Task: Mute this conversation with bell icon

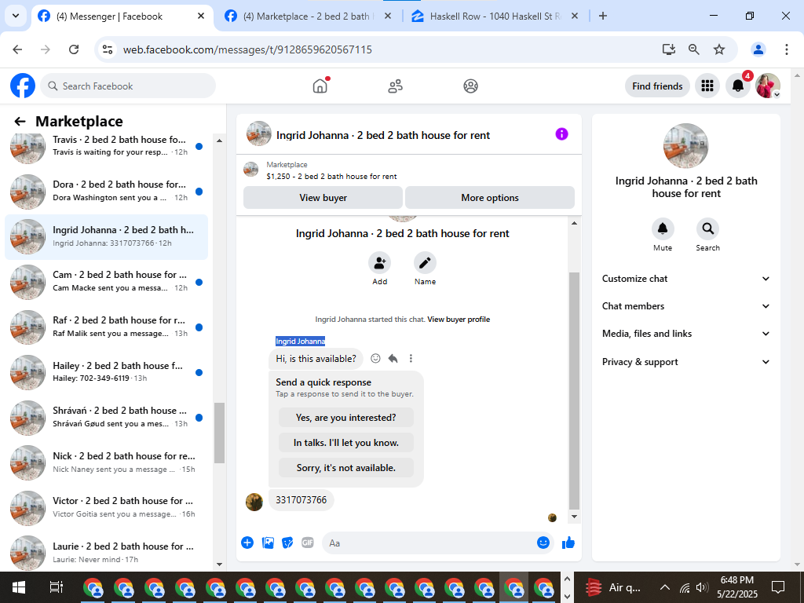Action: pyautogui.click(x=663, y=228)
